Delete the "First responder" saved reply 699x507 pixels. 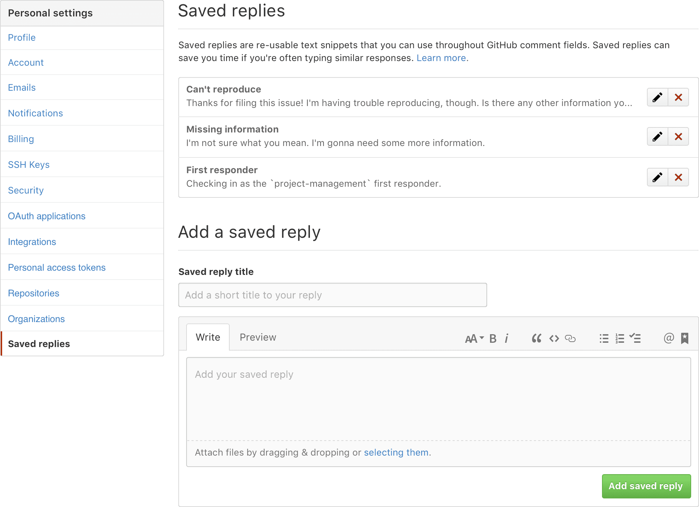tap(678, 177)
